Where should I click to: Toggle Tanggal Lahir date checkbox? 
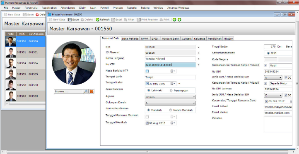tap(147, 84)
